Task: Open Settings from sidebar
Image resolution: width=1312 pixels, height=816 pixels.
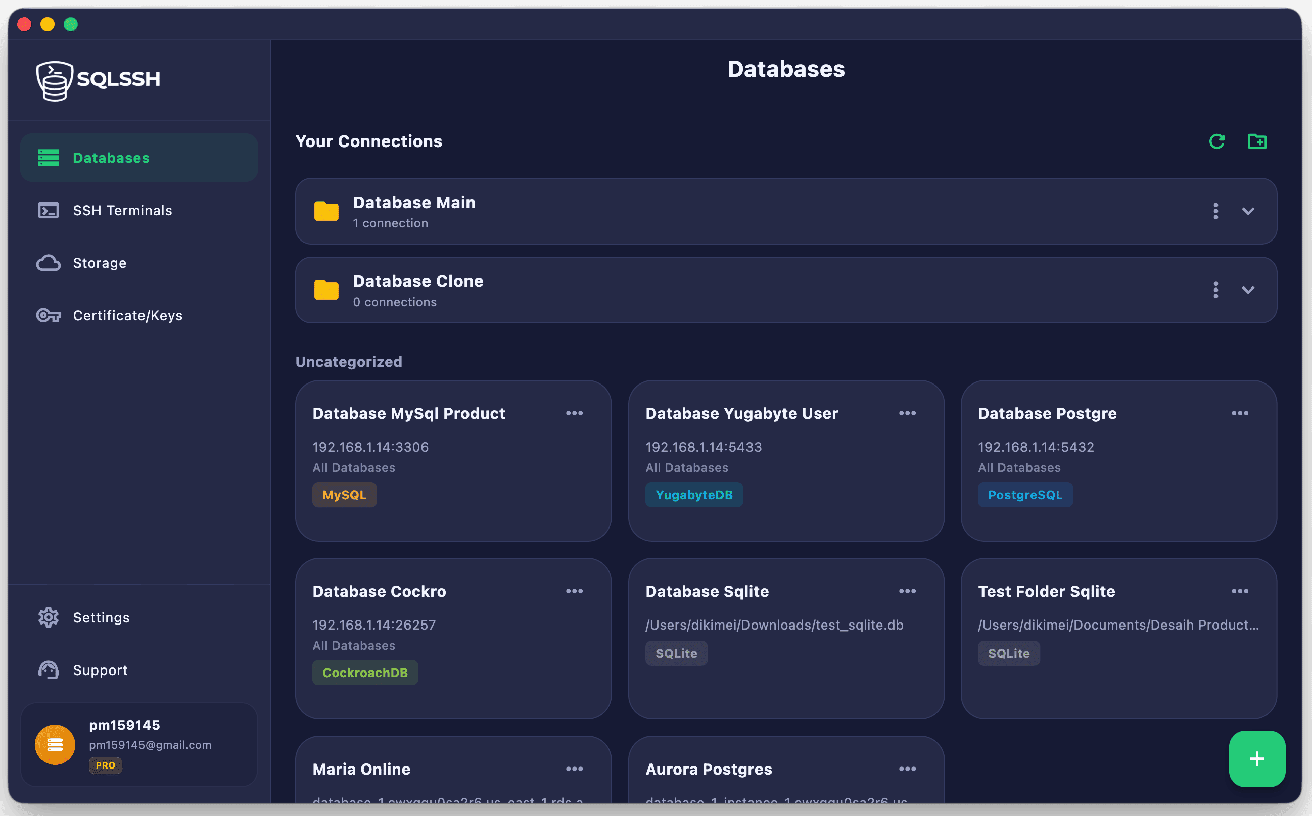Action: click(x=138, y=617)
